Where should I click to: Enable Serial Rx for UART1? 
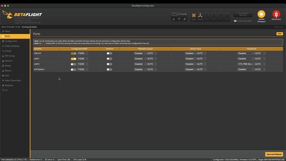pyautogui.click(x=109, y=59)
